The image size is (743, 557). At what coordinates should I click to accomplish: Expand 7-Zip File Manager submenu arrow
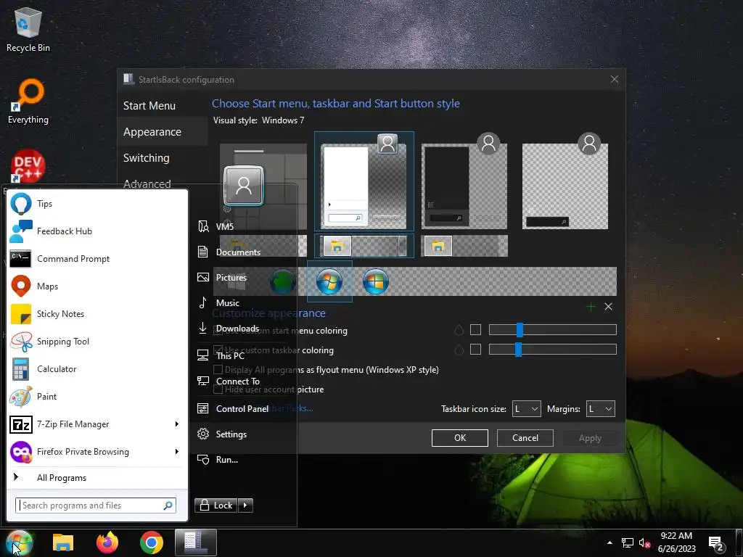(177, 424)
